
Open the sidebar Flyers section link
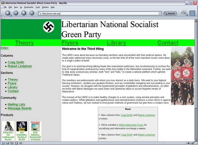coord(12,83)
